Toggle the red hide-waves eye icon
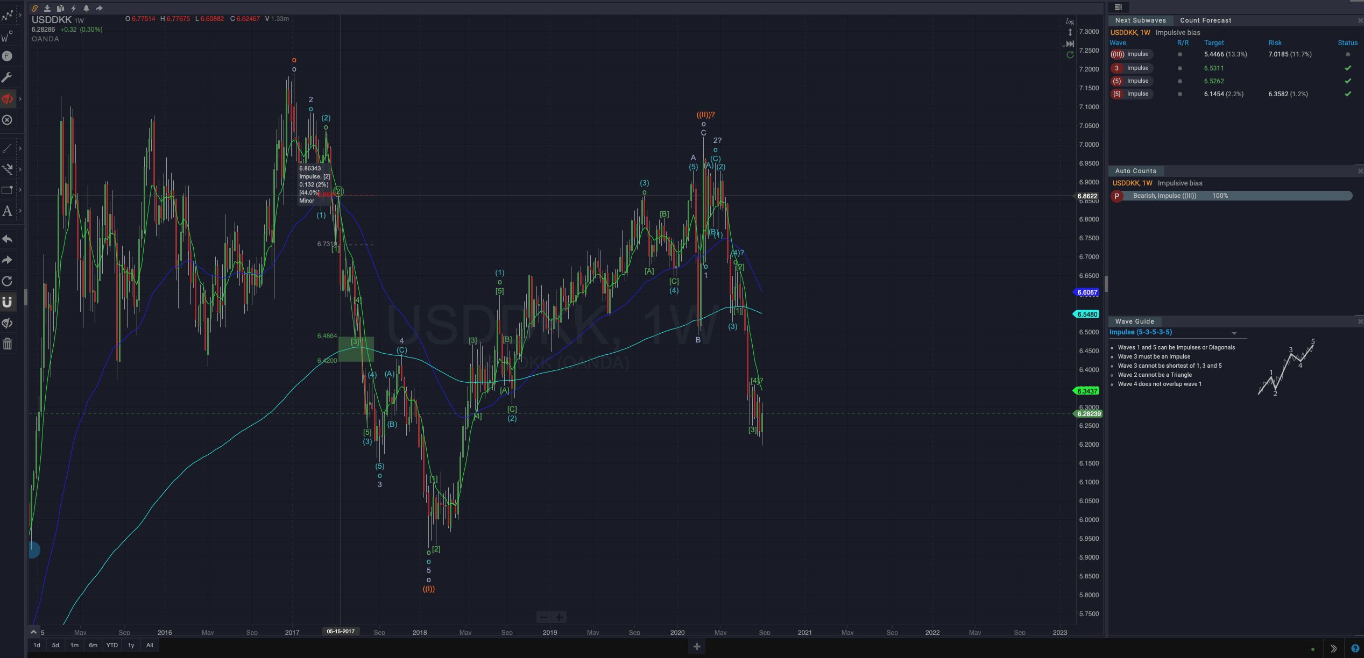Image resolution: width=1364 pixels, height=658 pixels. point(8,99)
